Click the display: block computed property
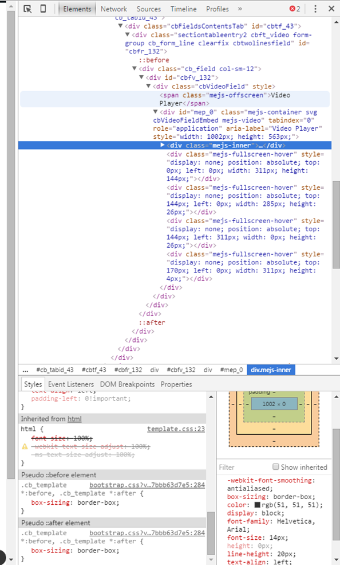340x565 pixels. pyautogui.click(x=255, y=513)
